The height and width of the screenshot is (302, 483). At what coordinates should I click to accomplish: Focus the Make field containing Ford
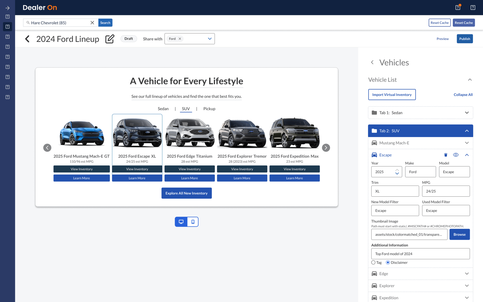pos(420,172)
